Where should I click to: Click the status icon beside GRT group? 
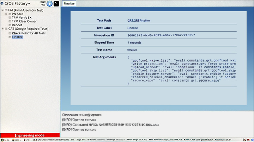tap(6, 29)
